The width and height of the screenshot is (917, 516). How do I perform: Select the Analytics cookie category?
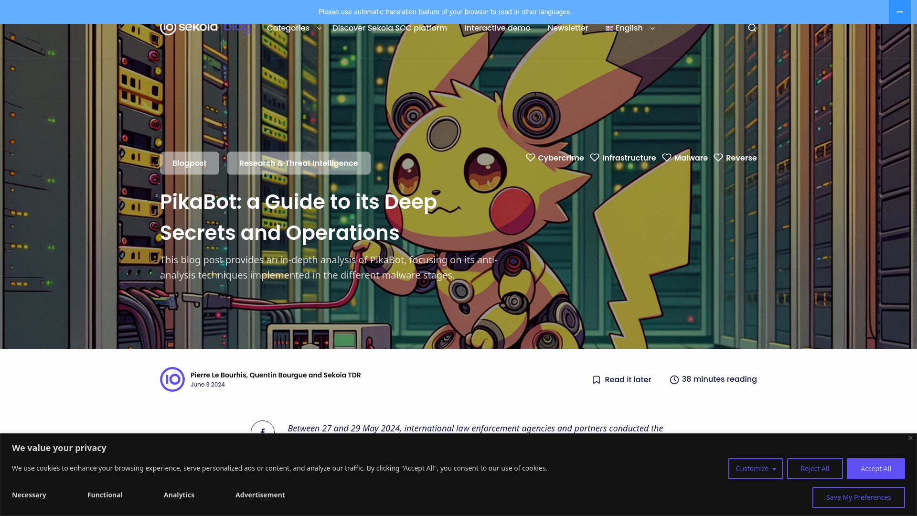tap(179, 495)
